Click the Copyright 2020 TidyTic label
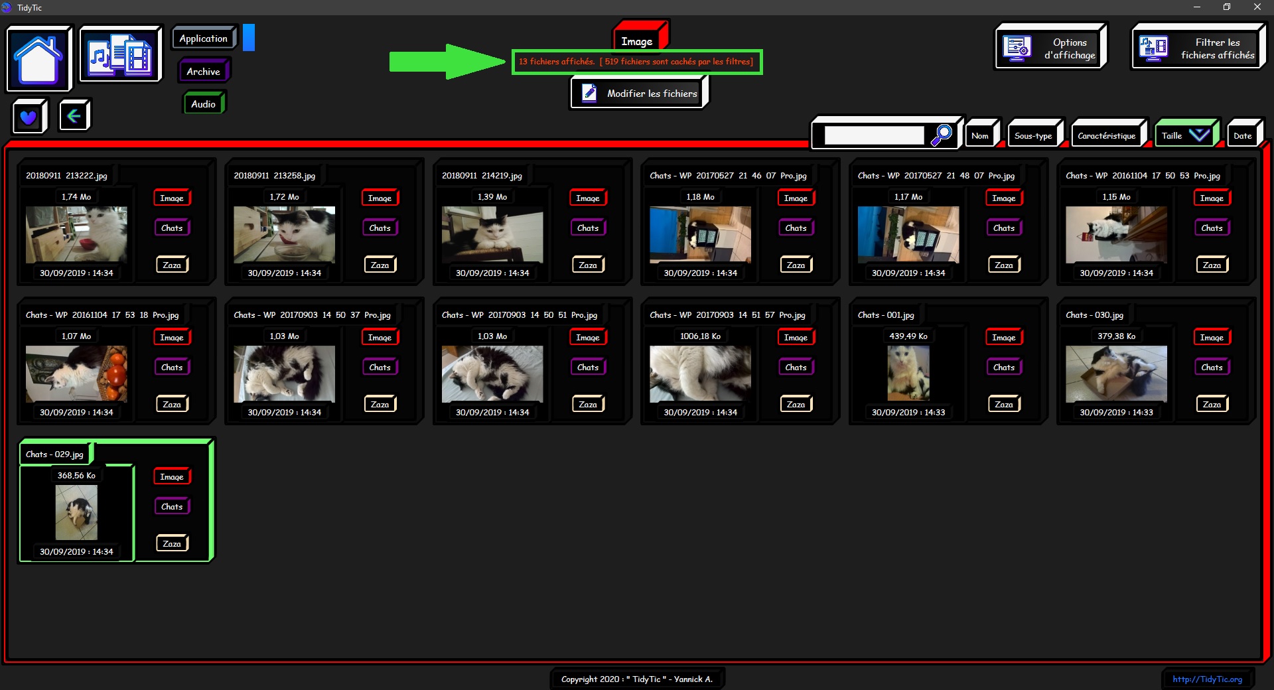 pyautogui.click(x=637, y=679)
